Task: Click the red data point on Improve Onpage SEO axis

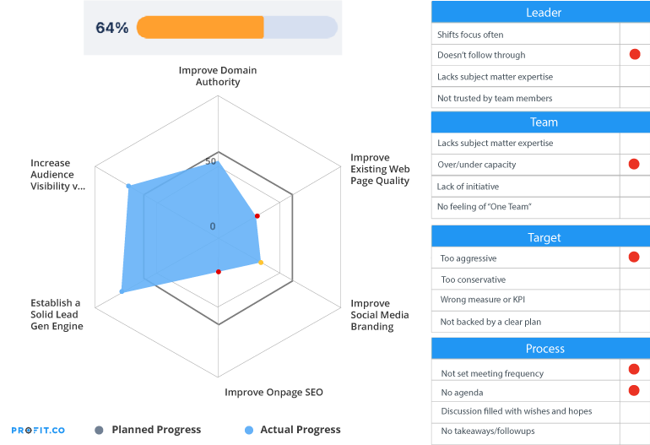Action: 219,272
